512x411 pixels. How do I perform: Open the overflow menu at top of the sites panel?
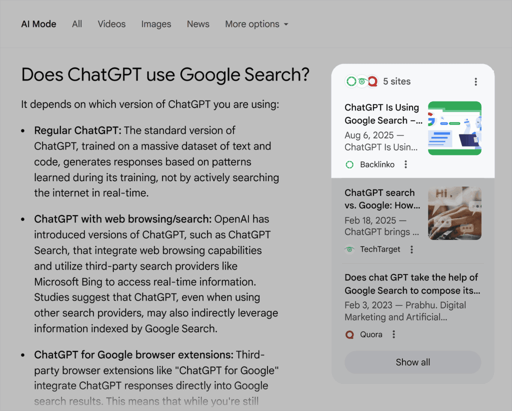click(x=475, y=81)
